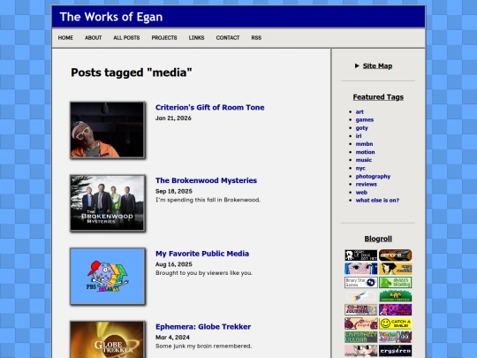Open the CONTACT page

[x=228, y=38]
